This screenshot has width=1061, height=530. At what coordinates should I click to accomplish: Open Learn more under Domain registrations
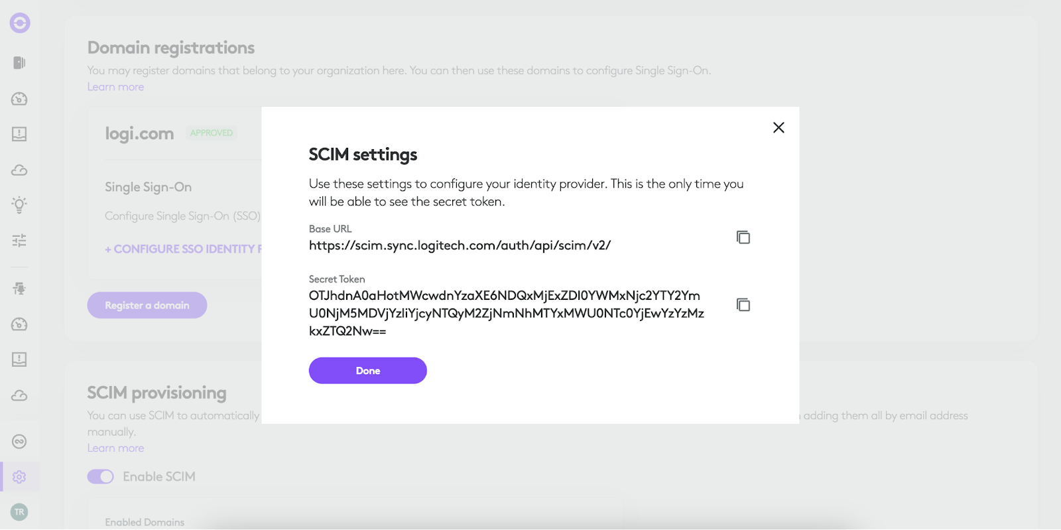click(115, 87)
